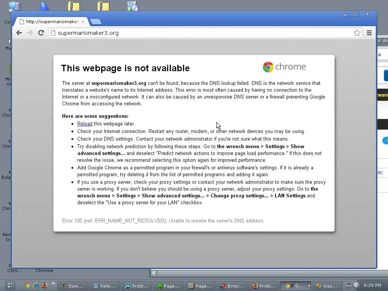Select the supermariomaker tab
This screenshot has width=388, height=291.
[x=51, y=22]
